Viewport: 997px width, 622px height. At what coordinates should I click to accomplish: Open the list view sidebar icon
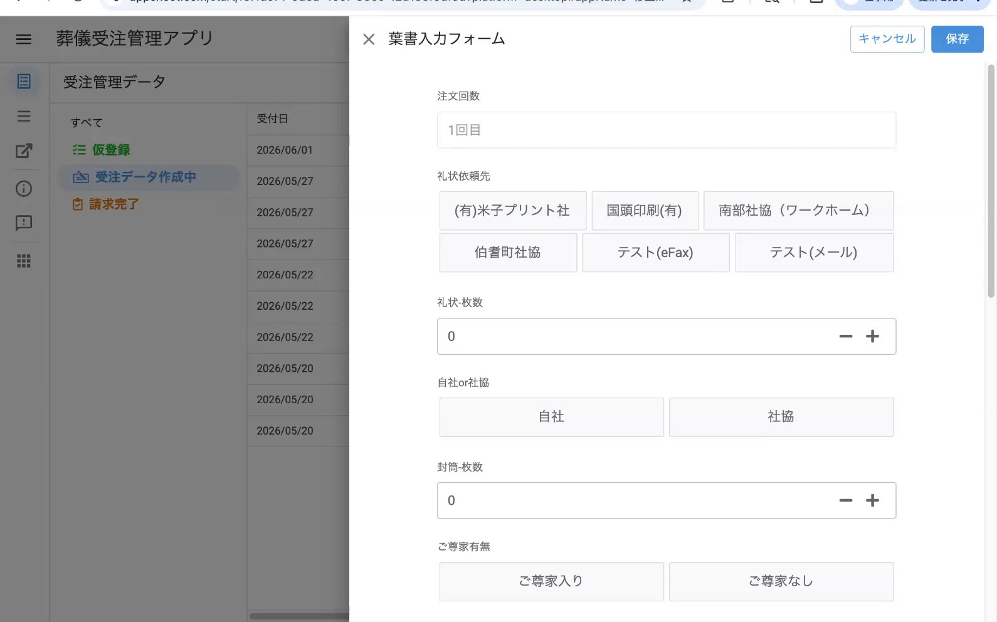tap(24, 116)
